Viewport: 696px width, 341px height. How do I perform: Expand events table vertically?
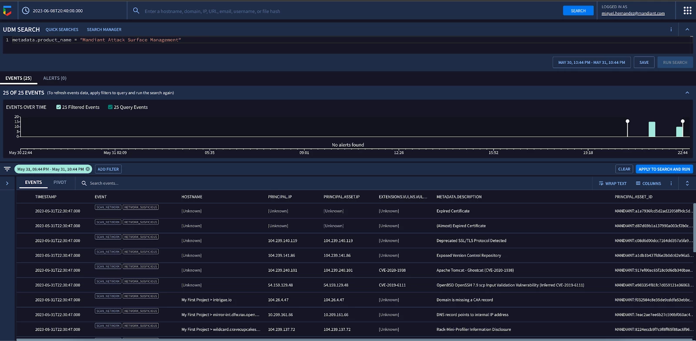click(x=687, y=184)
